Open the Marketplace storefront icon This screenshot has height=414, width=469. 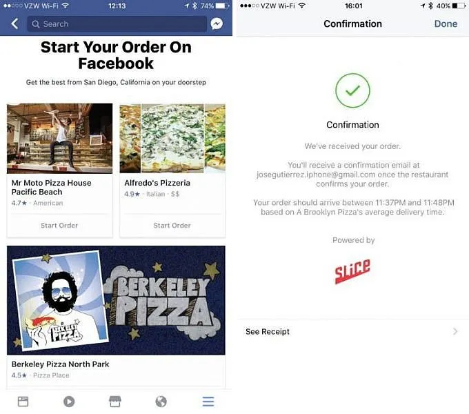(x=115, y=402)
